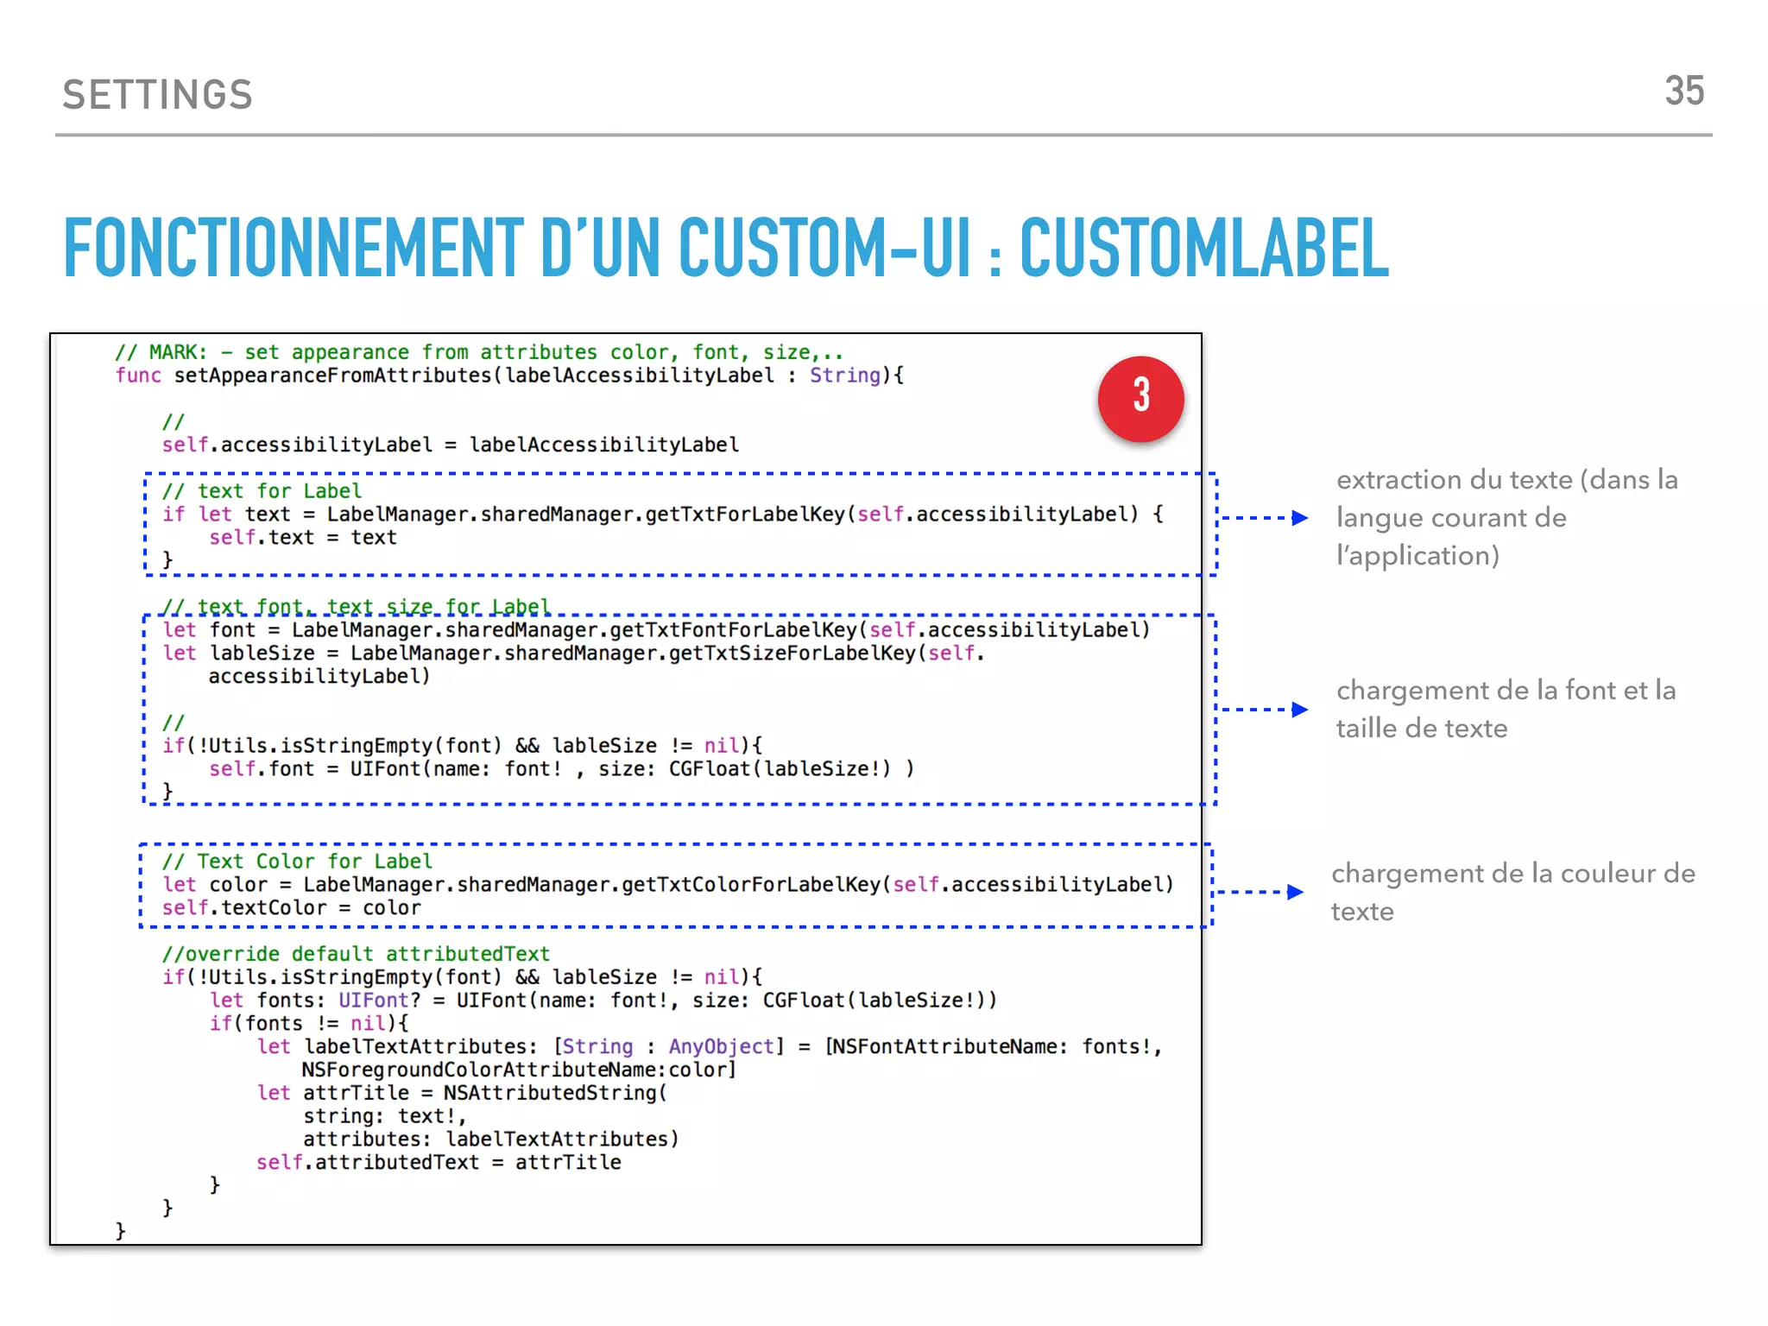Click the SETTINGS header text

[158, 94]
